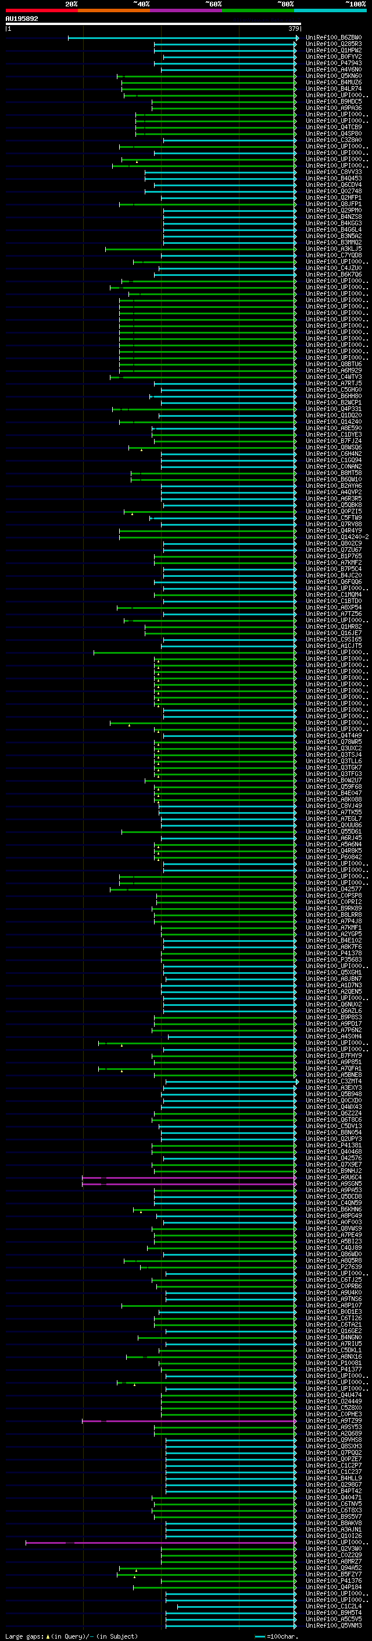The image size is (372, 1641).
Task: Open hit UniRef100_Q1HPW2
Action: pyautogui.click(x=333, y=50)
